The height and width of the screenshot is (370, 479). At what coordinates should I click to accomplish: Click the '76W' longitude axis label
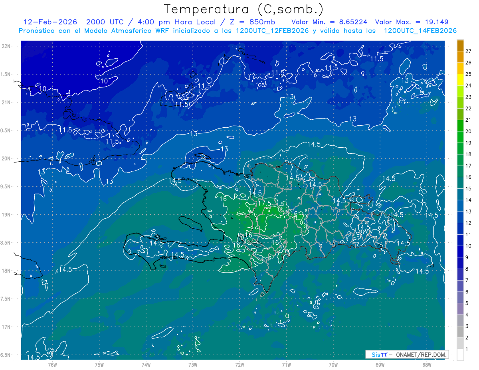coord(52,365)
